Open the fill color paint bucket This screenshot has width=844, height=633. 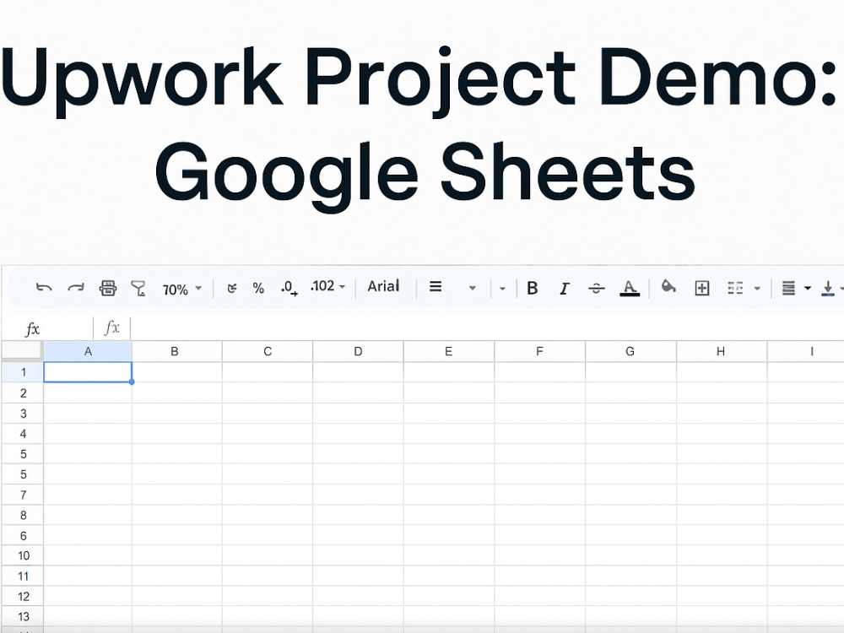(668, 286)
